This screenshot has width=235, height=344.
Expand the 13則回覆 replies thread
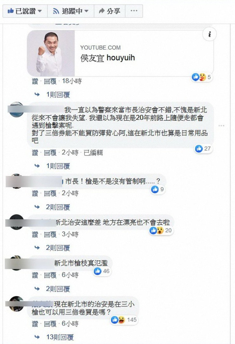[x=60, y=337]
